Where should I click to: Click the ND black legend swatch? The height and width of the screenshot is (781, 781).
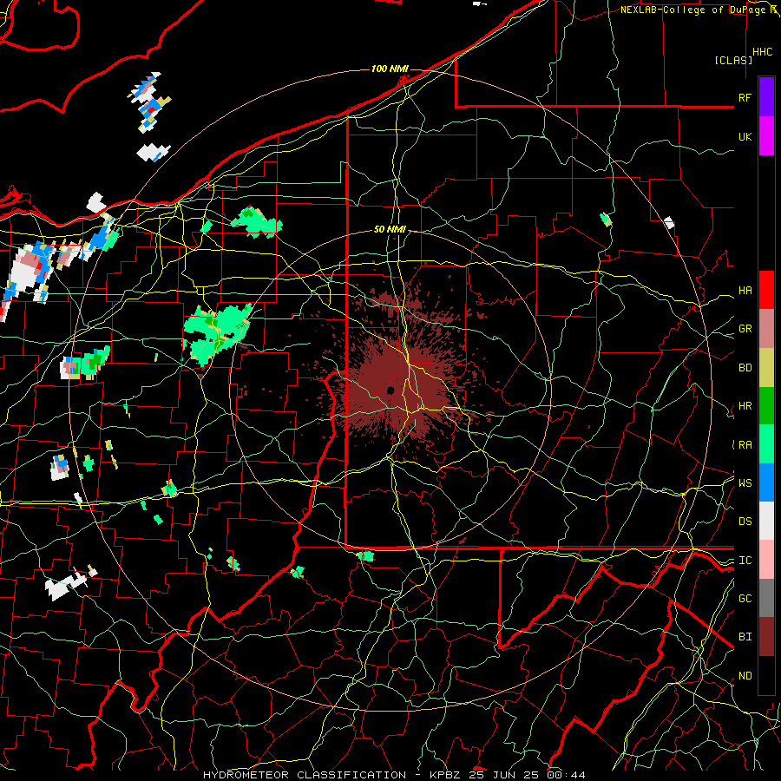766,675
